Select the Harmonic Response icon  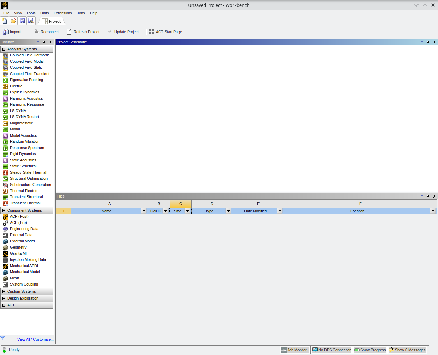(5, 105)
